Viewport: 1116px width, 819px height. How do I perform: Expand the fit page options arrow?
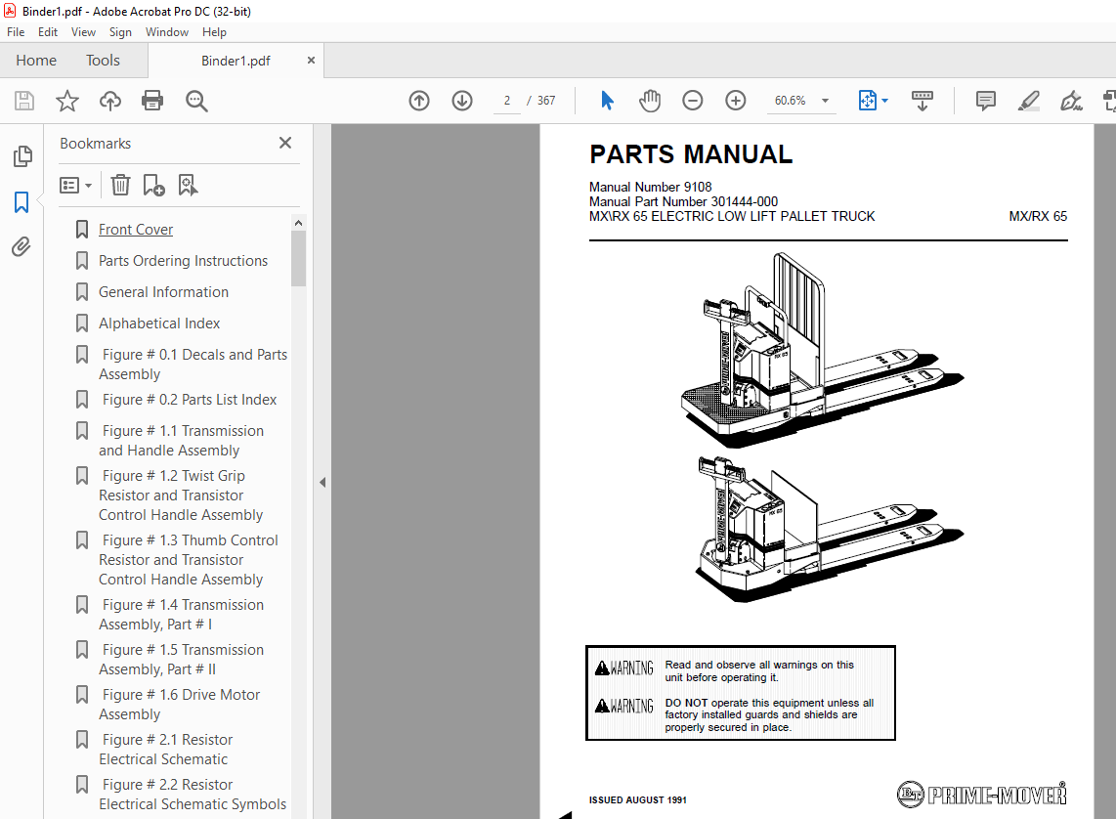(x=884, y=101)
